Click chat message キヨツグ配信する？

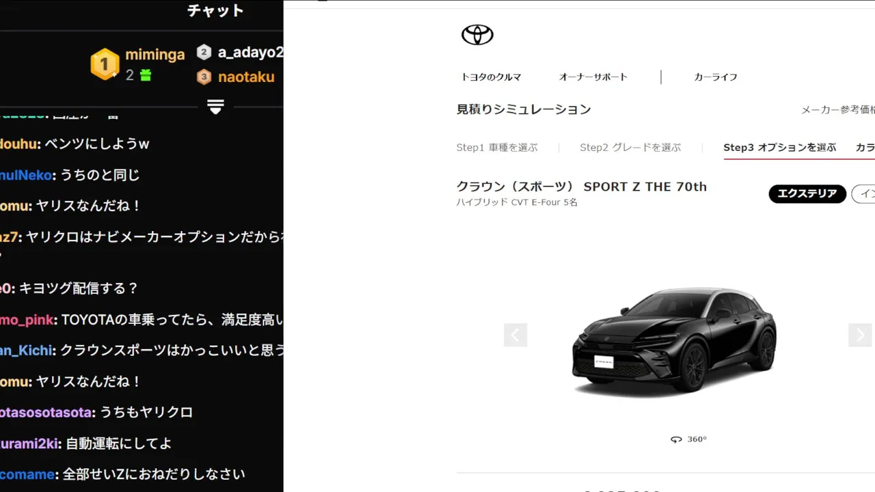tap(79, 288)
